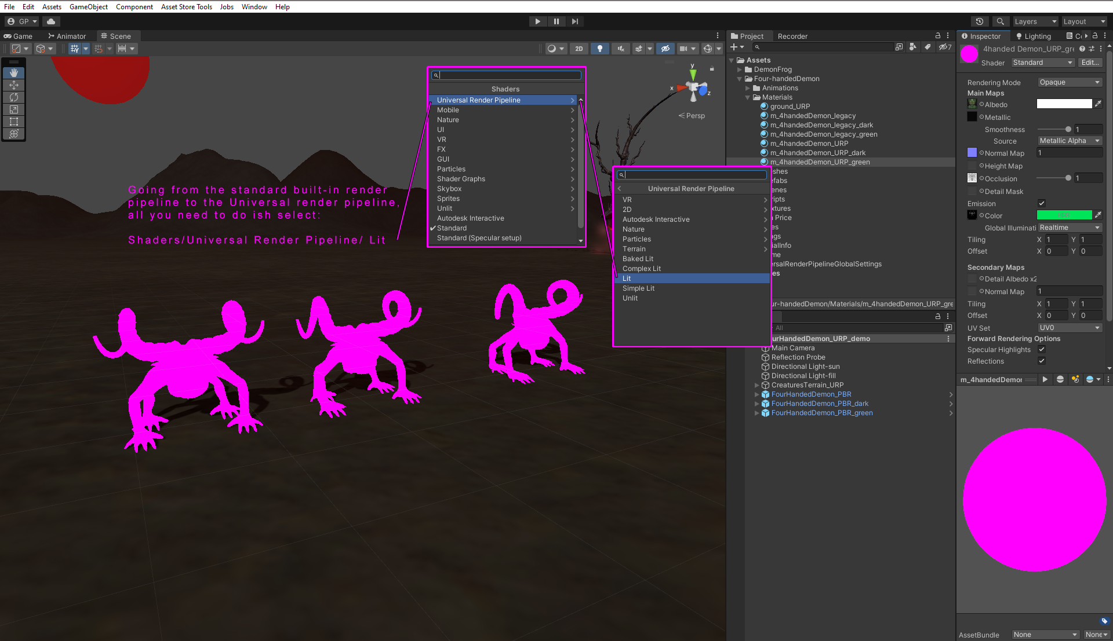Toggle Specular Highlights checkbox
Screen dimensions: 1113x641
tap(1041, 349)
